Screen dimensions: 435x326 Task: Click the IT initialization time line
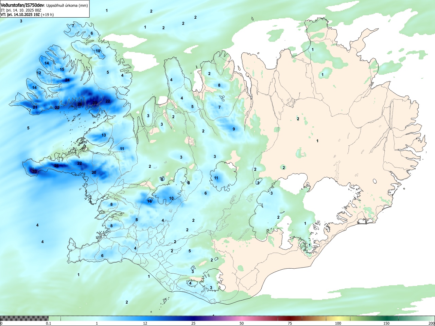pyautogui.click(x=21, y=10)
